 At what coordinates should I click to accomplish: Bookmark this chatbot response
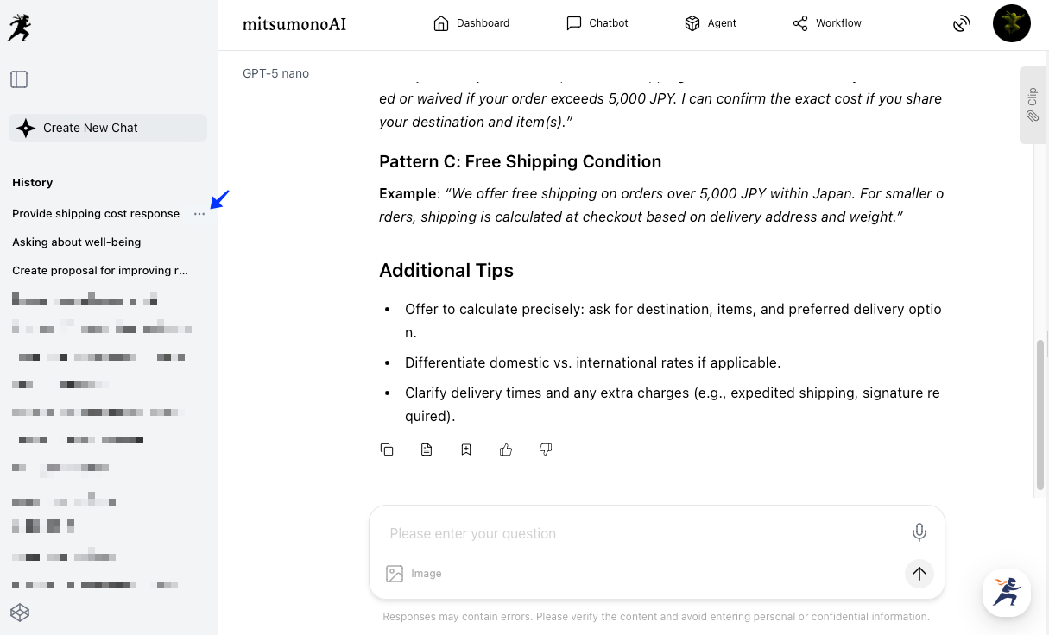tap(466, 450)
